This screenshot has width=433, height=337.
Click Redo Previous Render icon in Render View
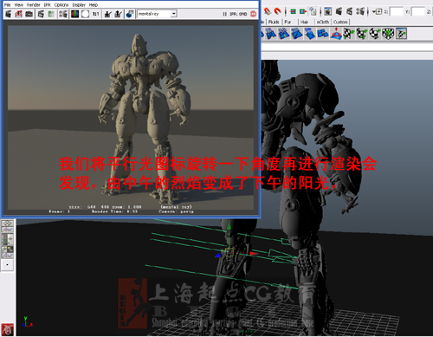9,14
